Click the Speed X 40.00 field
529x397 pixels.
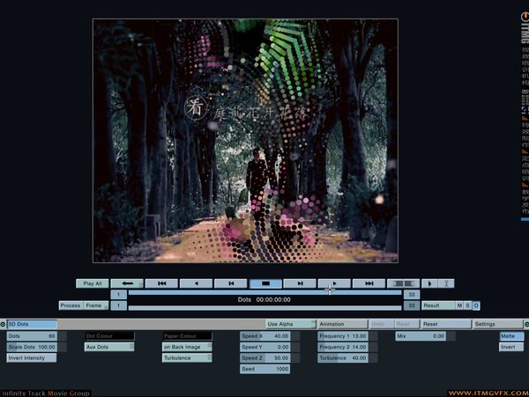(x=265, y=336)
